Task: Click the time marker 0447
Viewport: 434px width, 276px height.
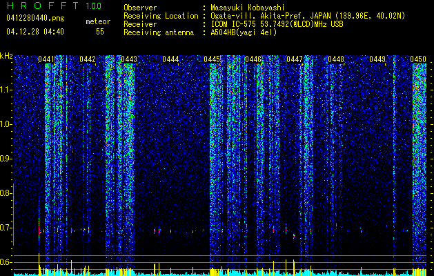Action: (295, 59)
